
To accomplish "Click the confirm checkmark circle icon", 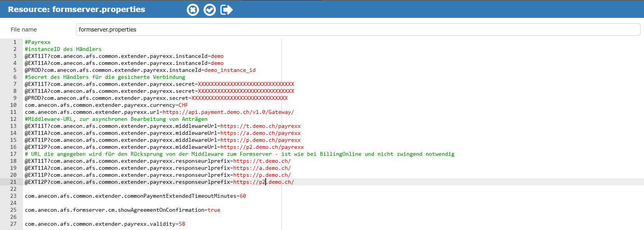I will tap(210, 10).
